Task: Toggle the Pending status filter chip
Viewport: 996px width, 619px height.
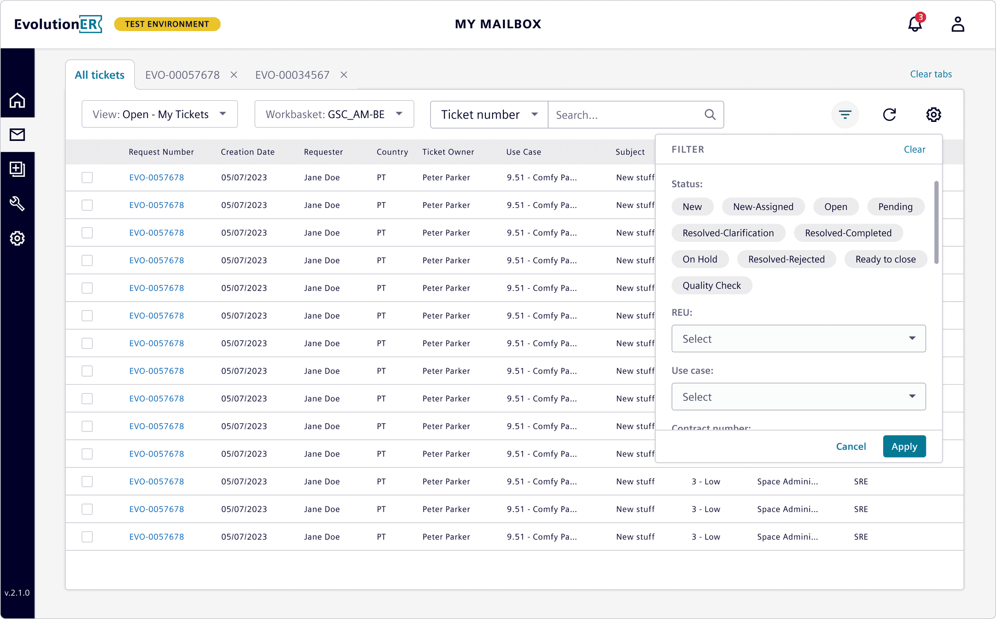Action: 895,206
